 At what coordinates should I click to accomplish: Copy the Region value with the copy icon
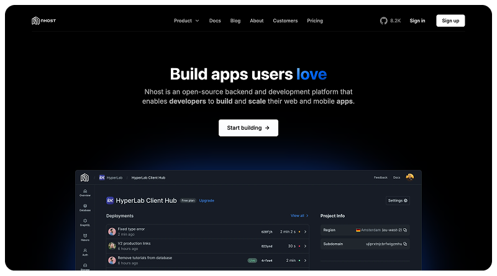405,230
